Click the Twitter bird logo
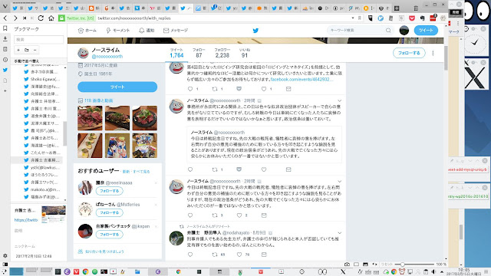This screenshot has width=491, height=276. tap(255, 31)
